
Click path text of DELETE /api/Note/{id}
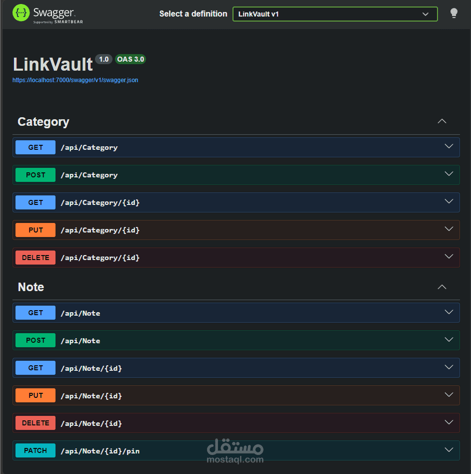point(91,423)
